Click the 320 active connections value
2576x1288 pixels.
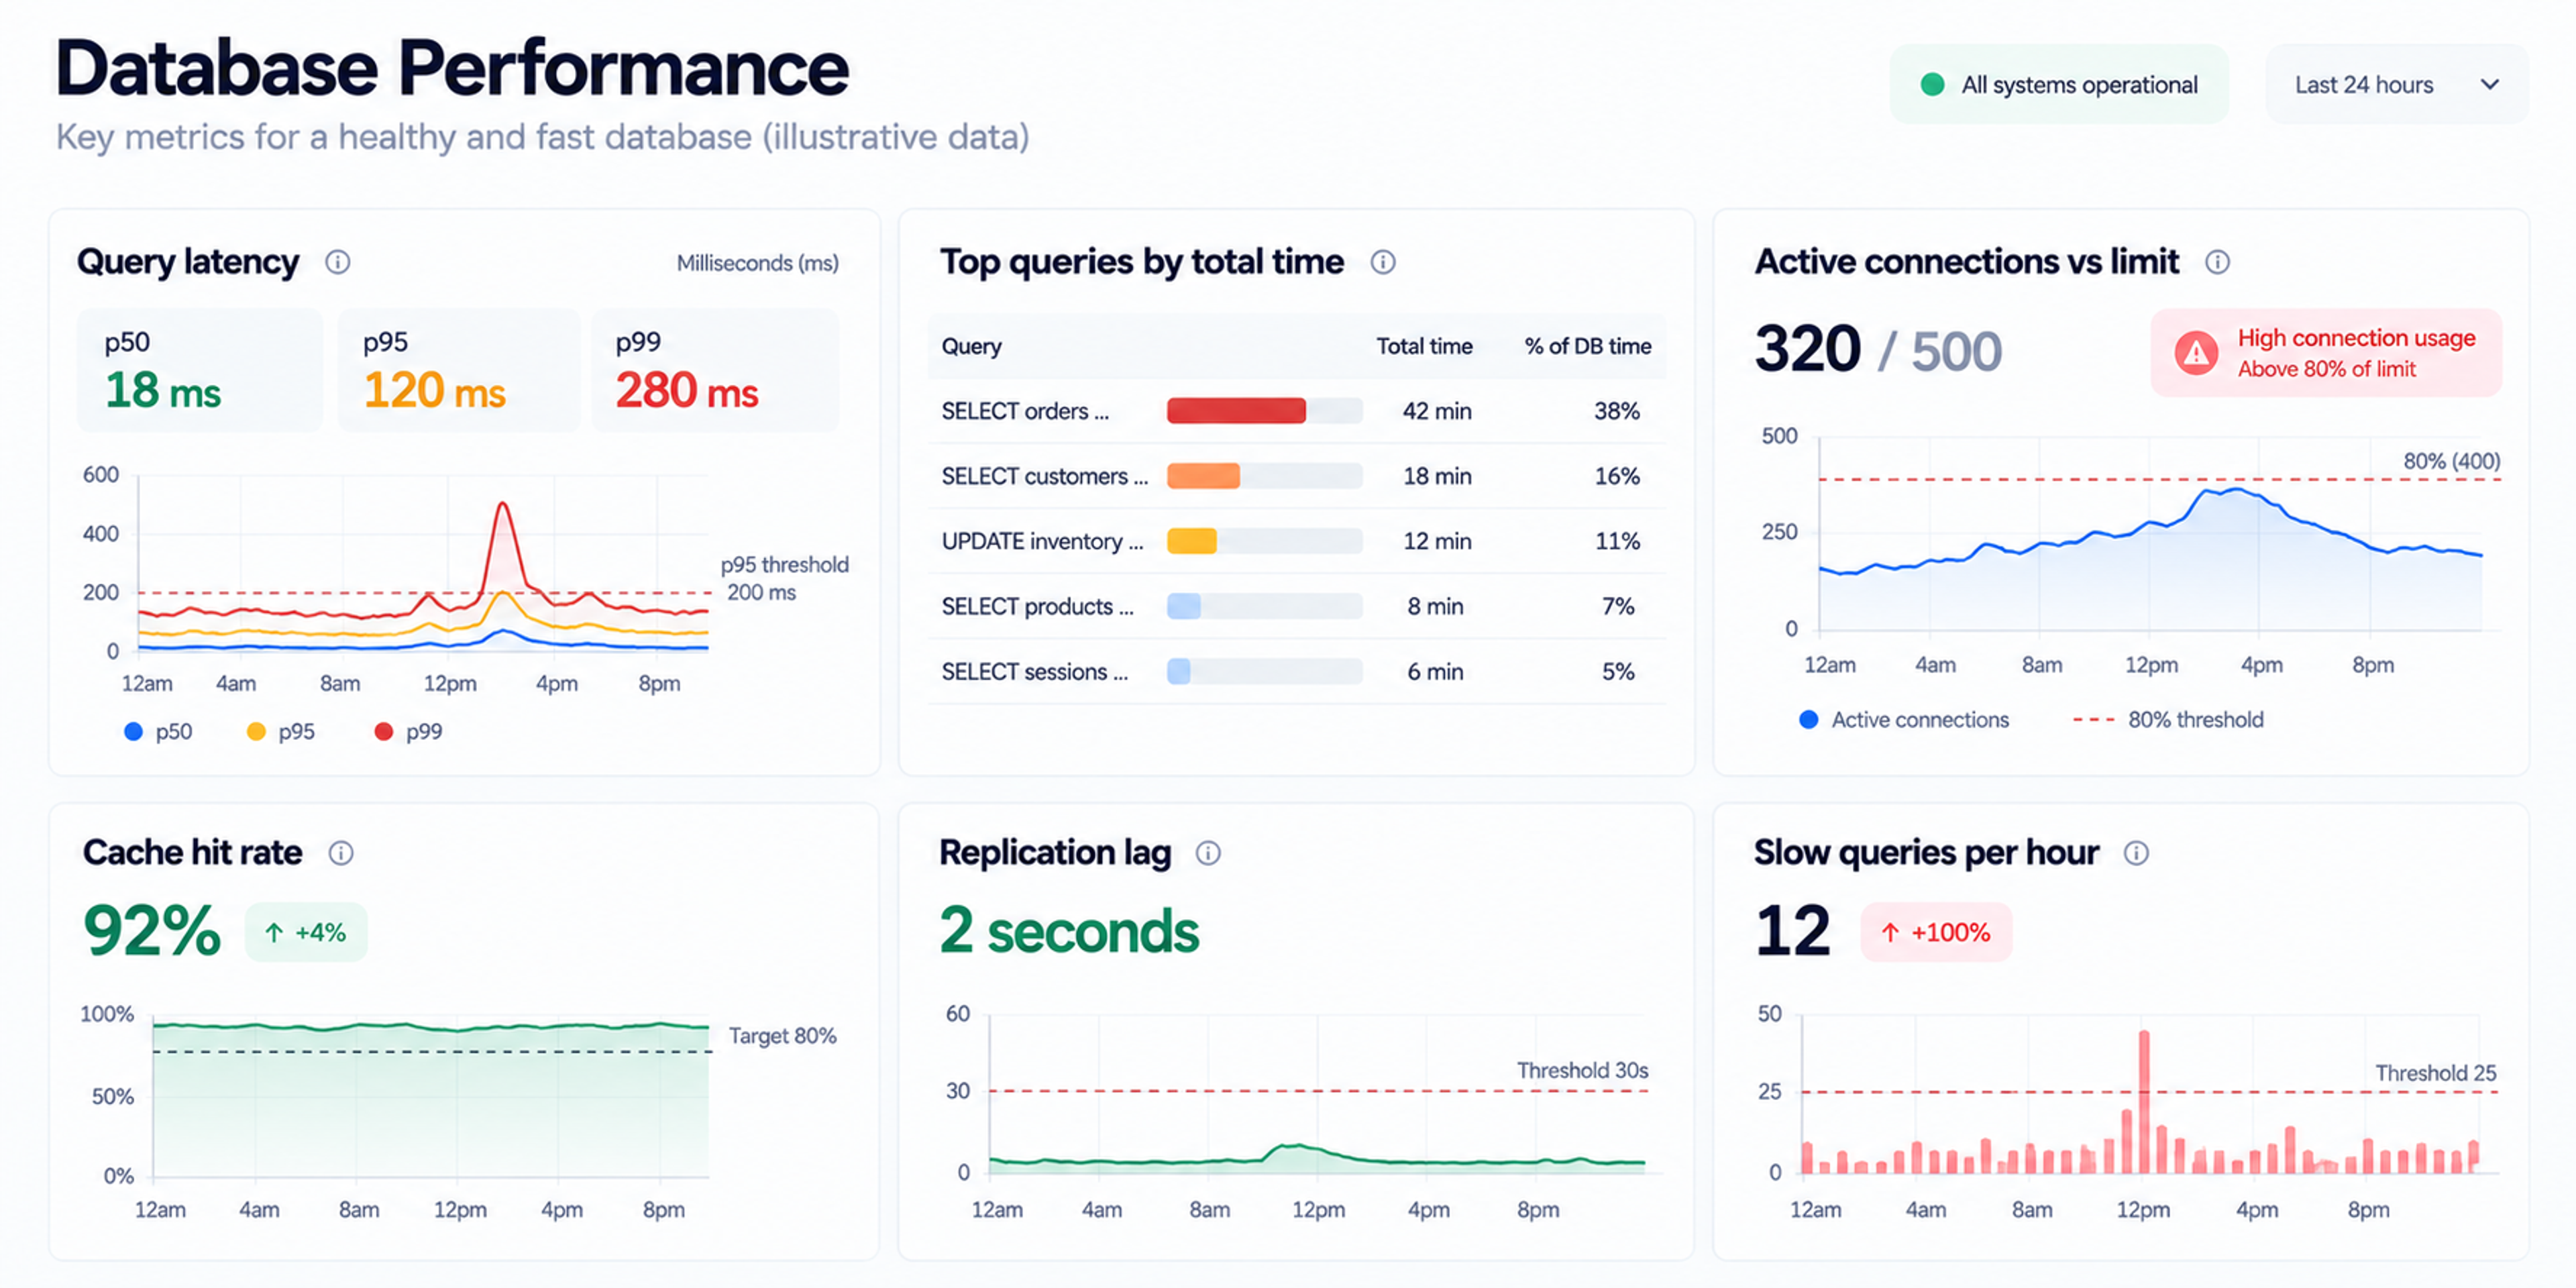[x=1808, y=349]
